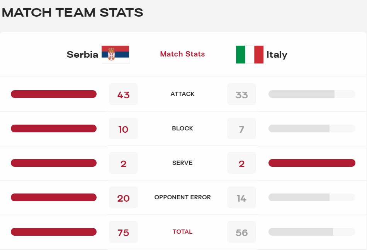The image size is (367, 250).
Task: Click Italy's attack score 33
Action: click(241, 94)
